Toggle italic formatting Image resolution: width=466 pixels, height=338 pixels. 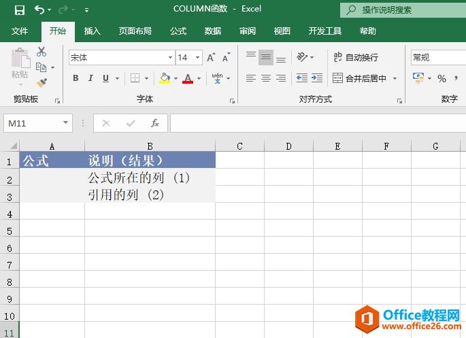pos(90,78)
